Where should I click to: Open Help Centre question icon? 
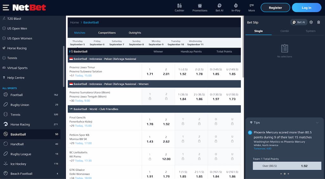pos(4,78)
